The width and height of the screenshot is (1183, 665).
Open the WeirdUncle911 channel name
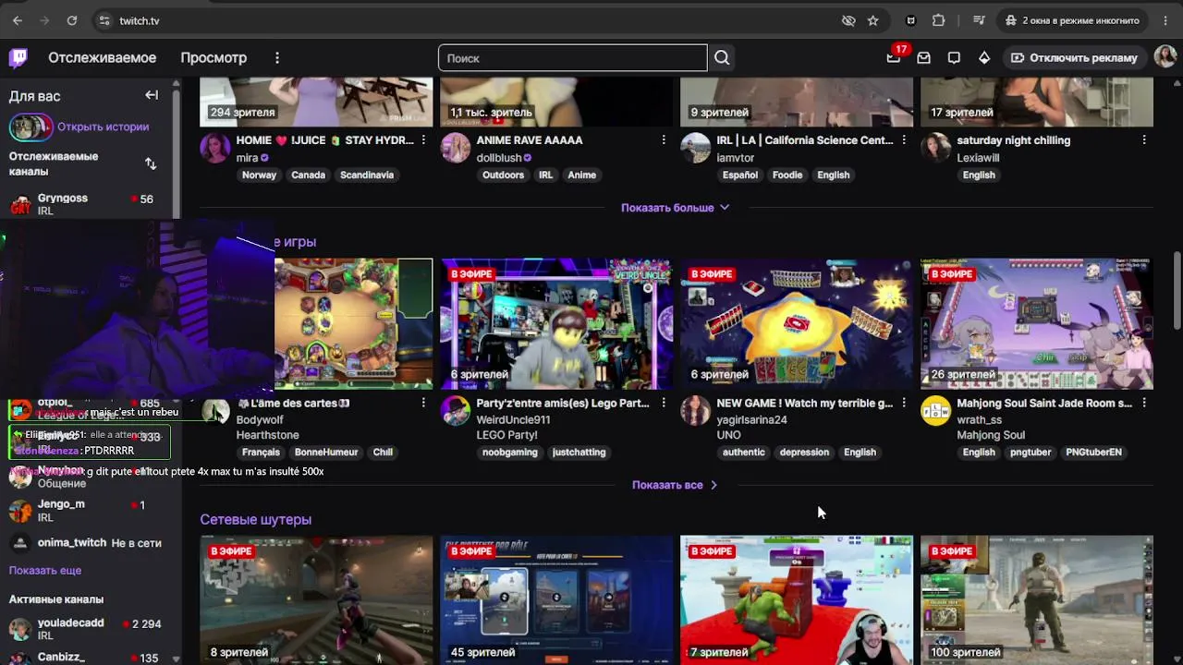(513, 420)
